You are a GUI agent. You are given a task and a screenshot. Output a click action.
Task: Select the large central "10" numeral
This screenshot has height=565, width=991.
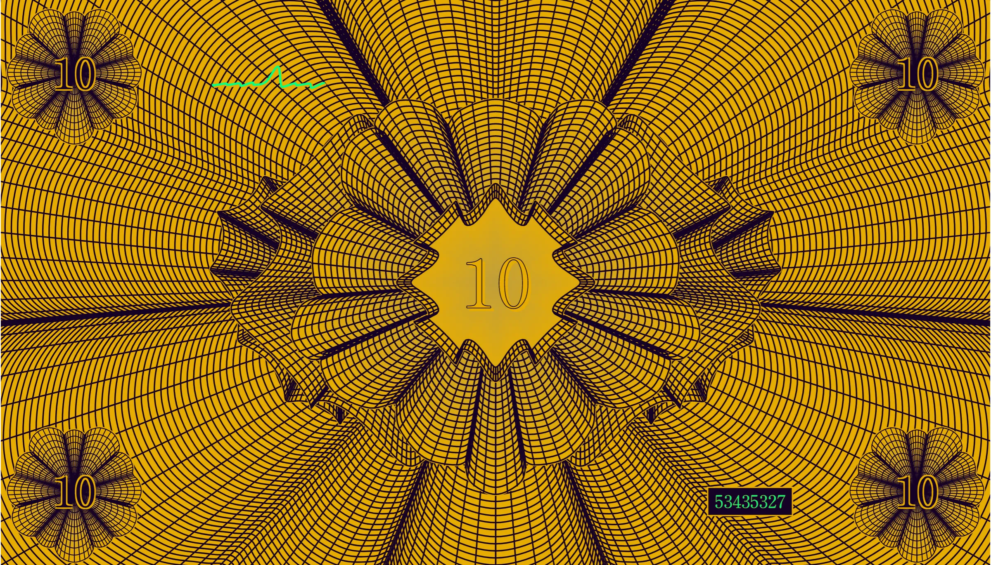[x=497, y=283]
